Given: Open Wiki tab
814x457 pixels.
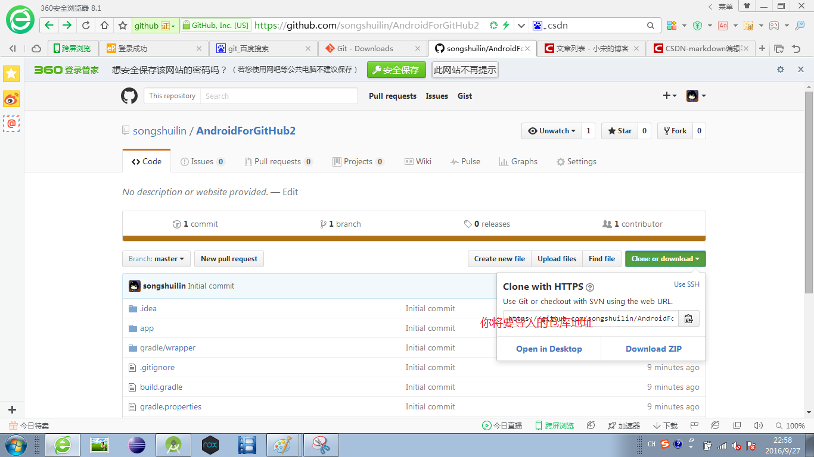Looking at the screenshot, I should pyautogui.click(x=418, y=161).
